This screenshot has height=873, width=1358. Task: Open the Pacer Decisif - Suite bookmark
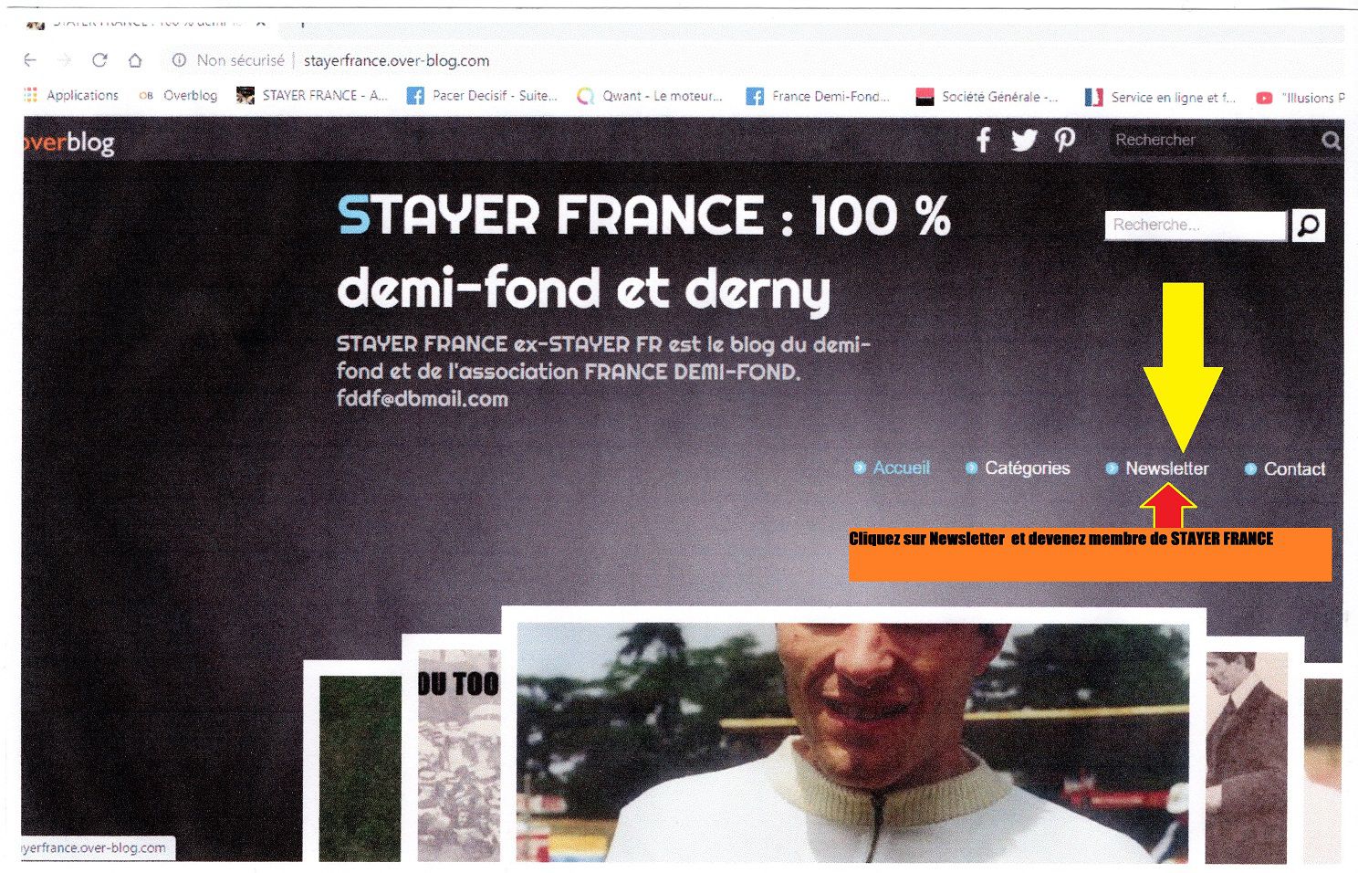[x=482, y=96]
